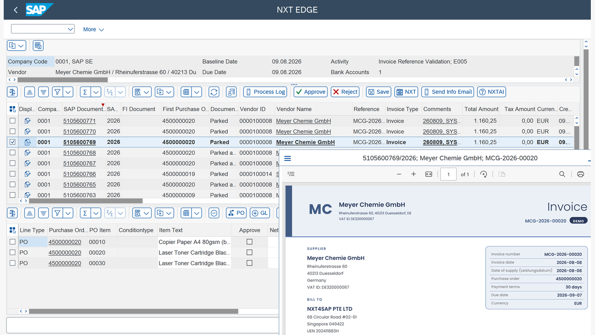The image size is (595, 335).
Task: Open document link 5105600767
Action: tap(79, 163)
